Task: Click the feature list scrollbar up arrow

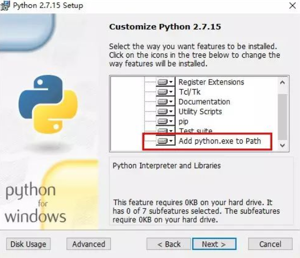Action: pos(282,82)
